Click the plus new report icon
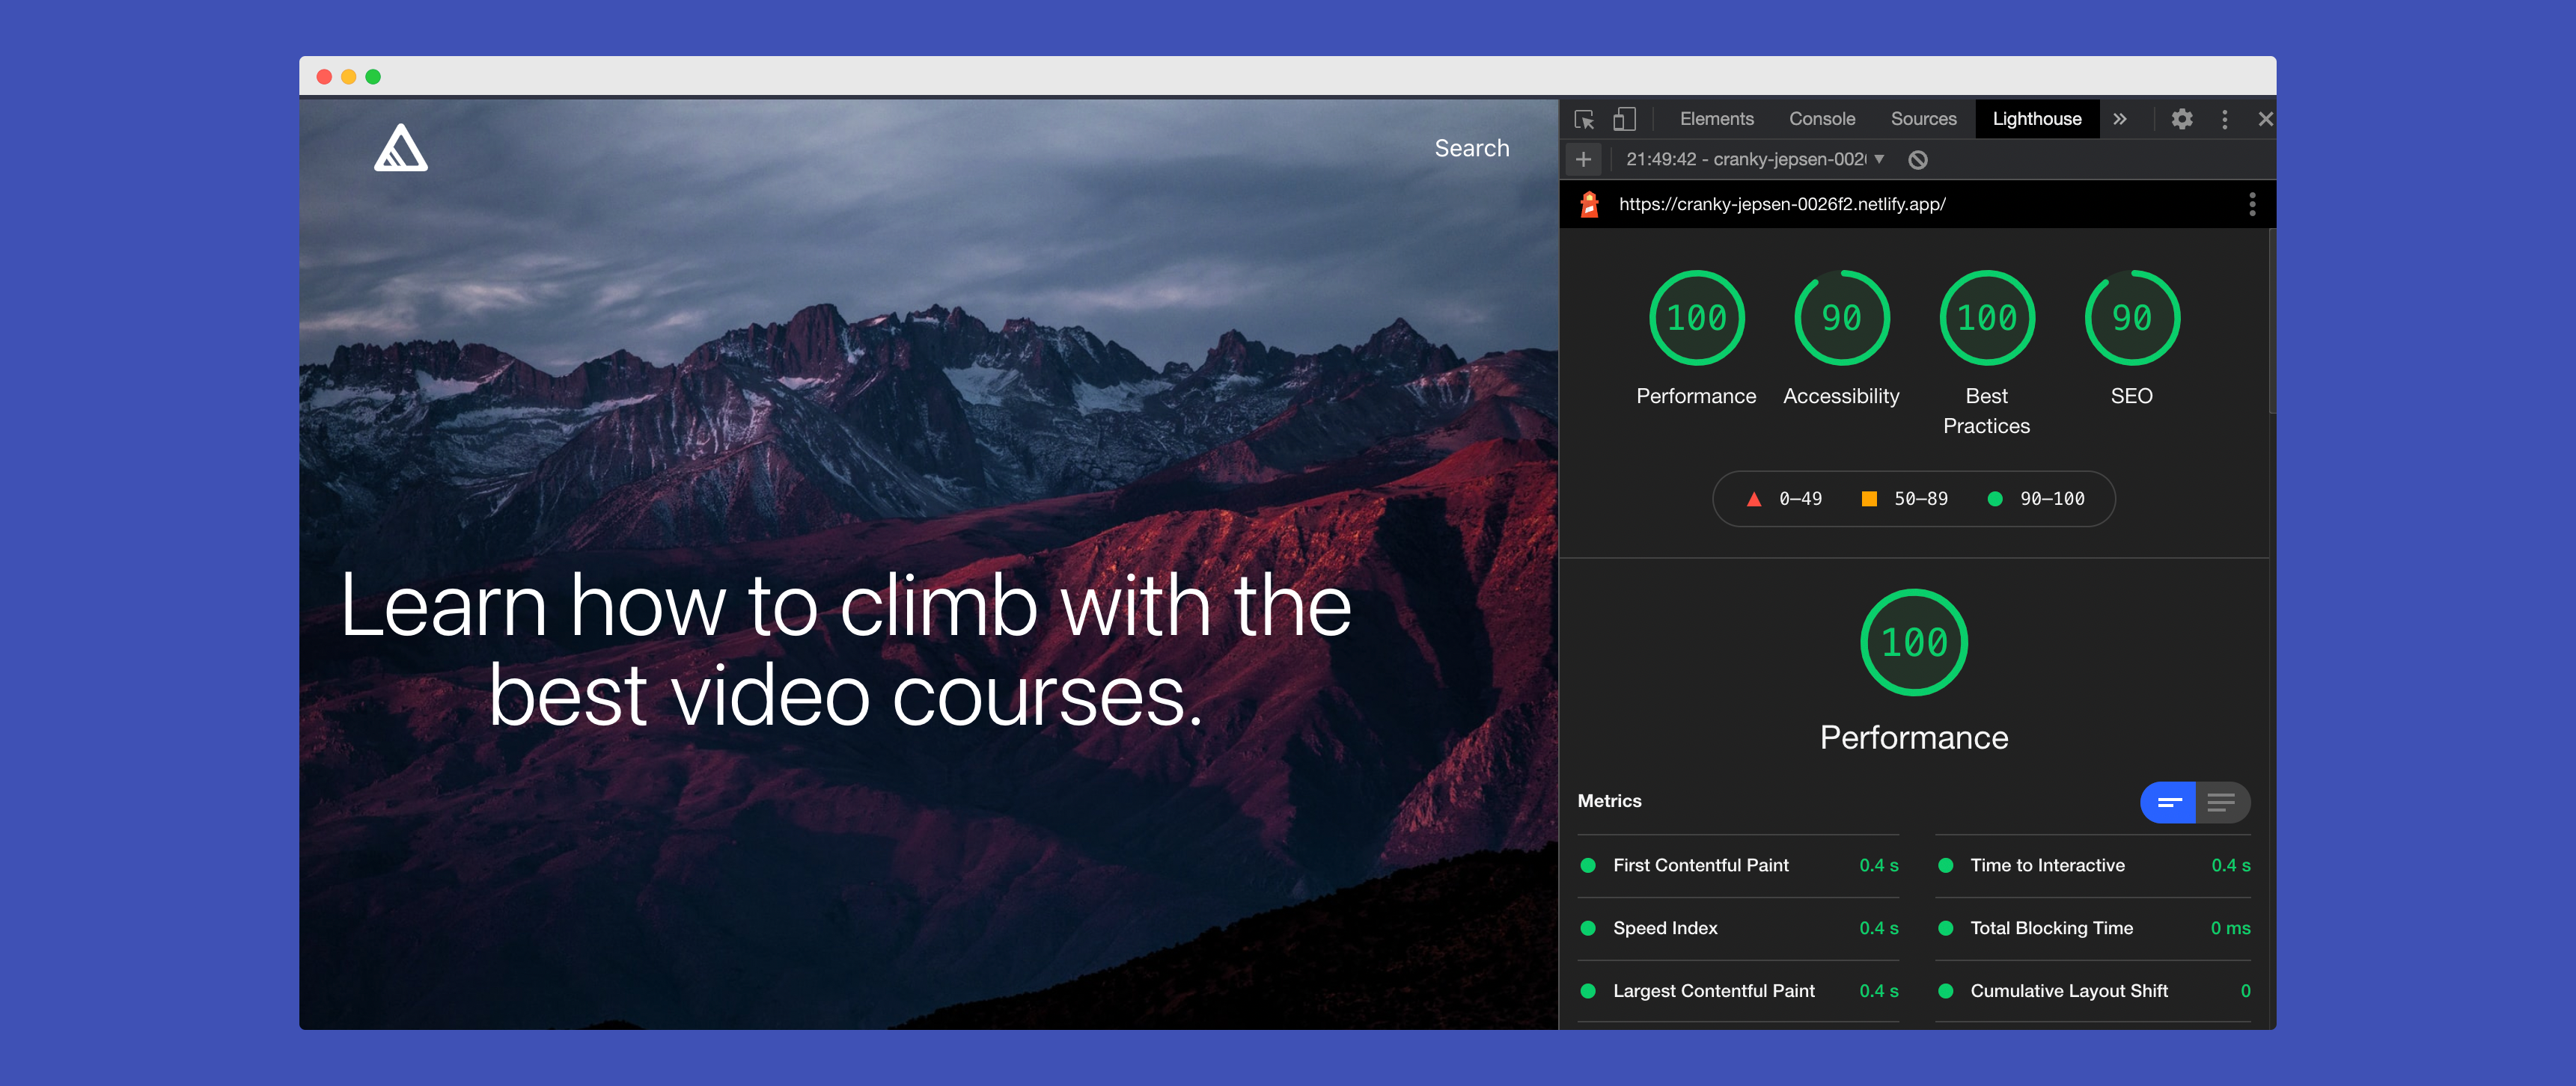This screenshot has width=2576, height=1086. (1583, 160)
